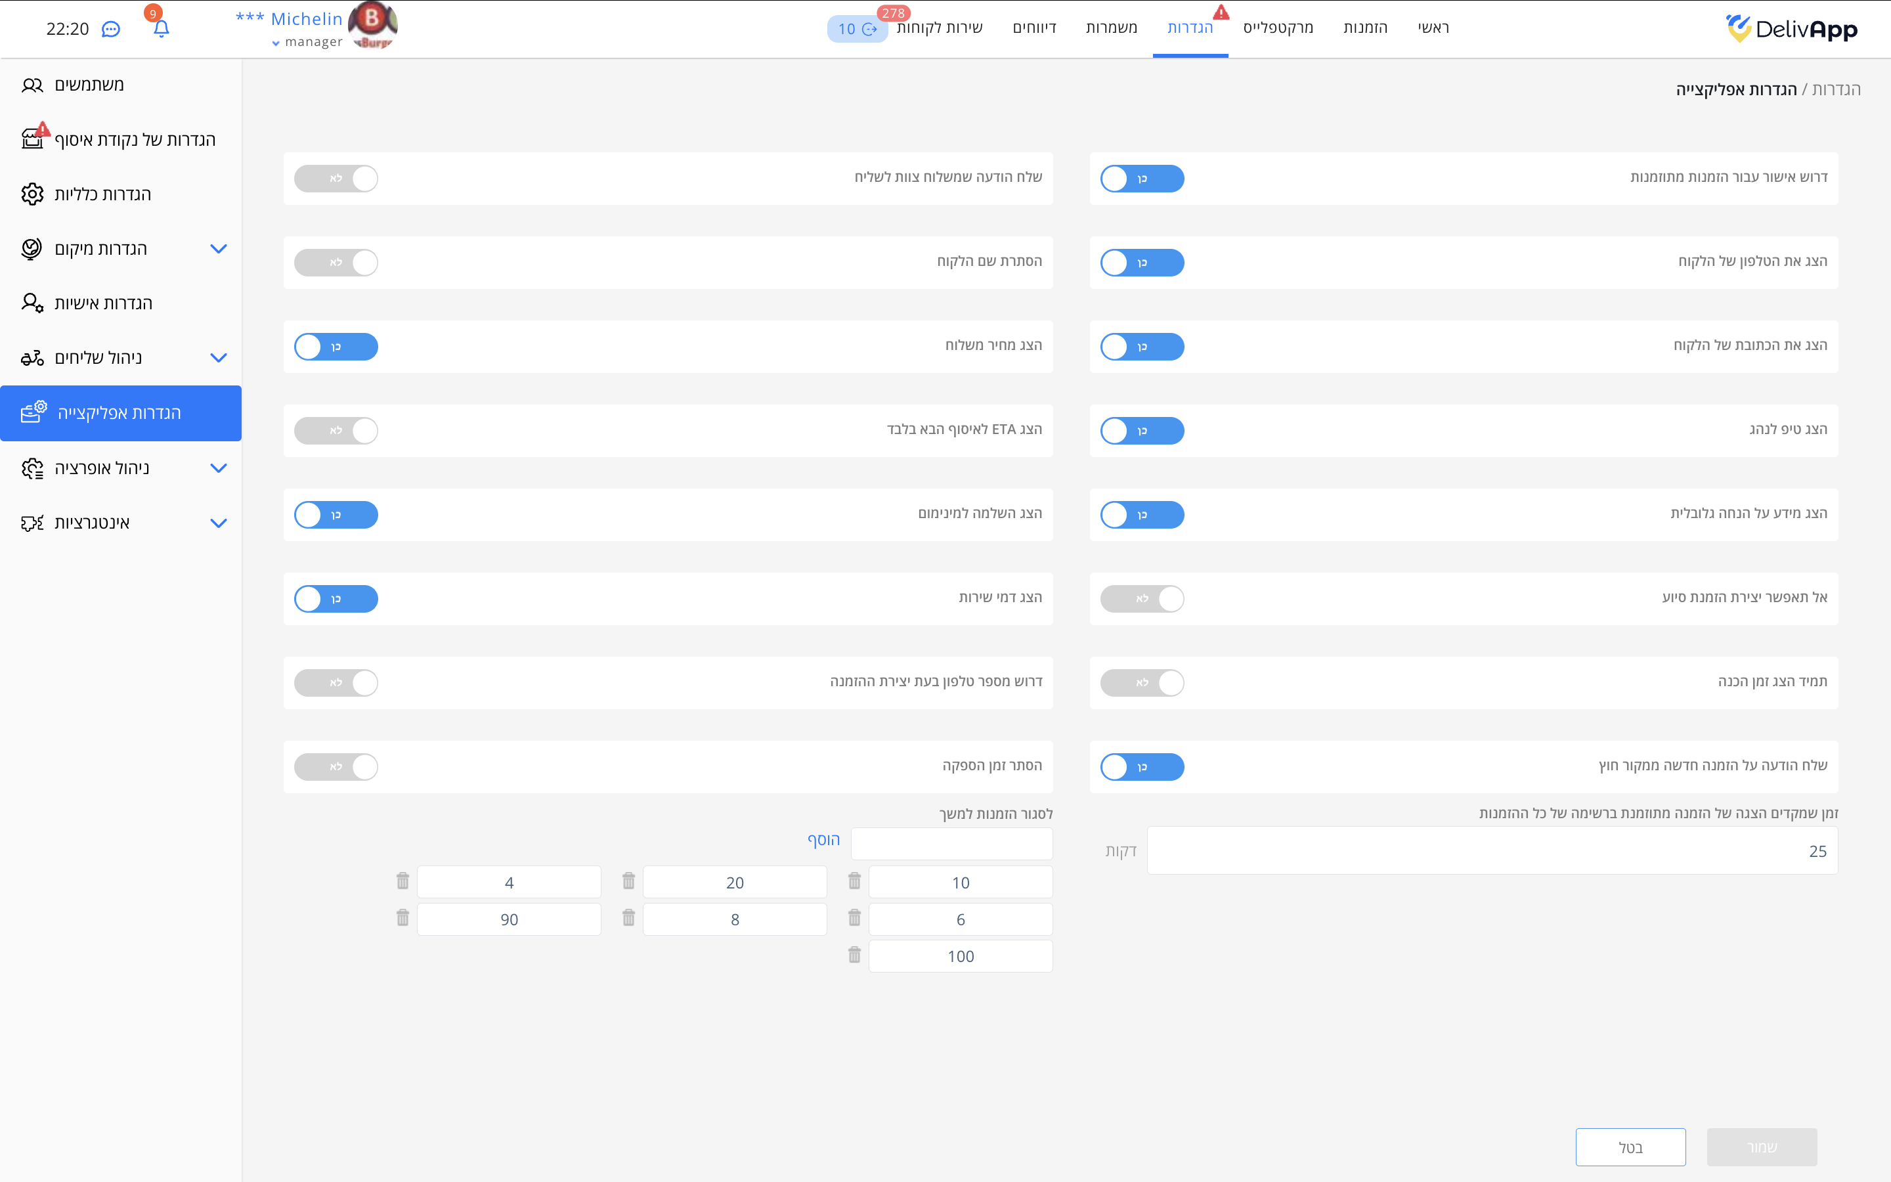Enable תמיד הצג זמן הכנה toggle
1891x1182 pixels.
1142,682
